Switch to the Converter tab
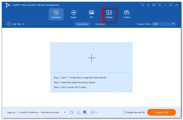 pyautogui.click(x=56, y=14)
